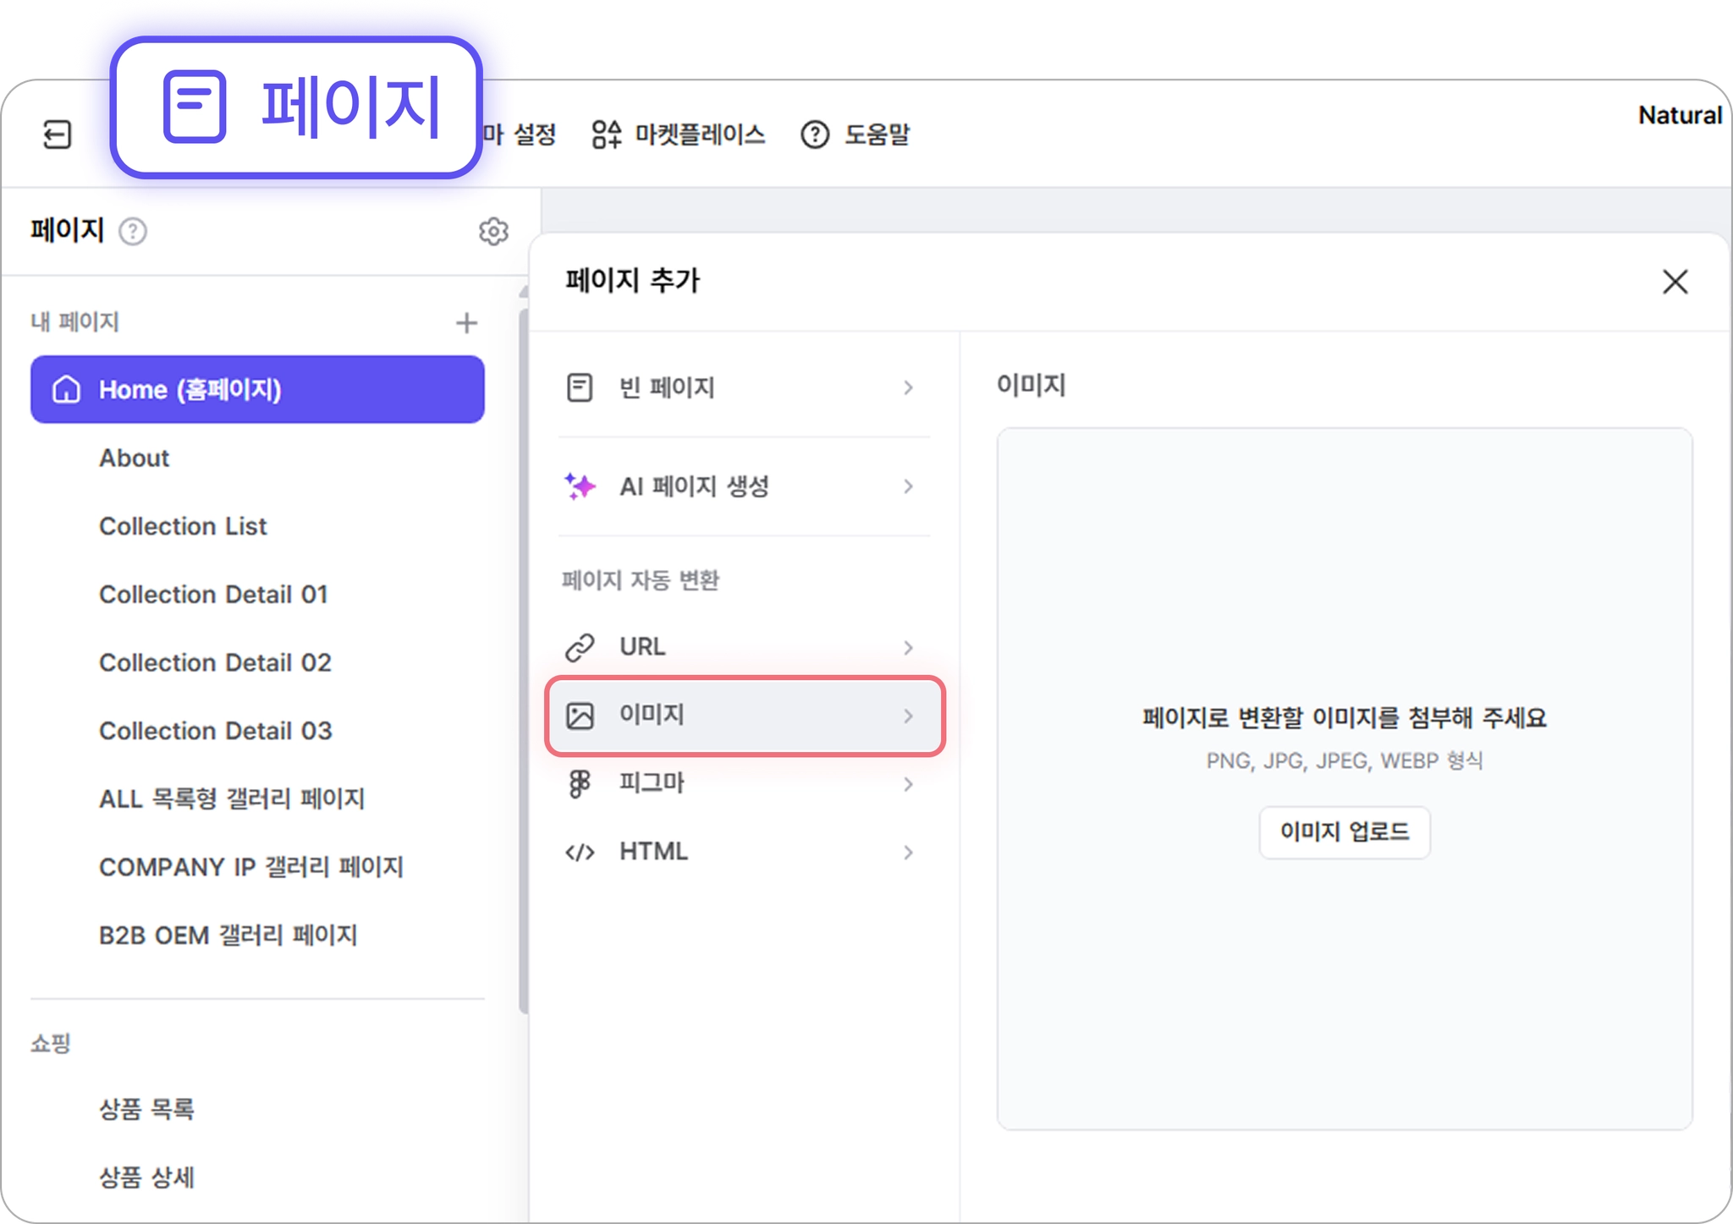Open page settings gear icon
Viewport: 1733px width, 1224px height.
(493, 231)
